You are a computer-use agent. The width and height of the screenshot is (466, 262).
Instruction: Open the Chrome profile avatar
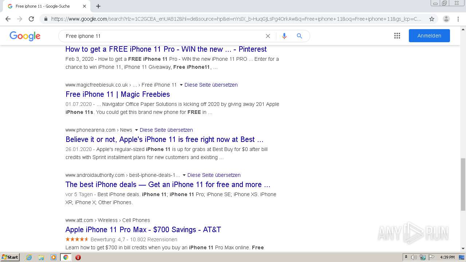[446, 19]
